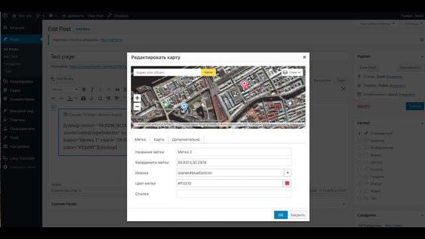Select the Заметка post format

(359, 141)
